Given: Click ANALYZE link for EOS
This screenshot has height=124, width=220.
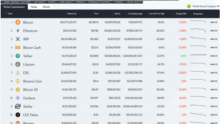Looking at the screenshot, I should pos(214,73).
